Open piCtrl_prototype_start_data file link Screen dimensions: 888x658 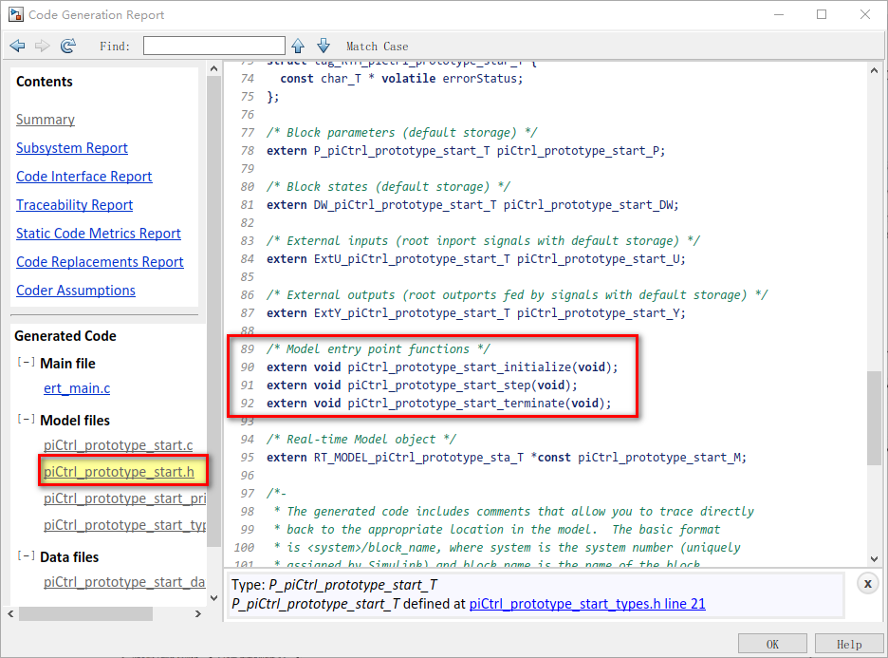click(124, 582)
